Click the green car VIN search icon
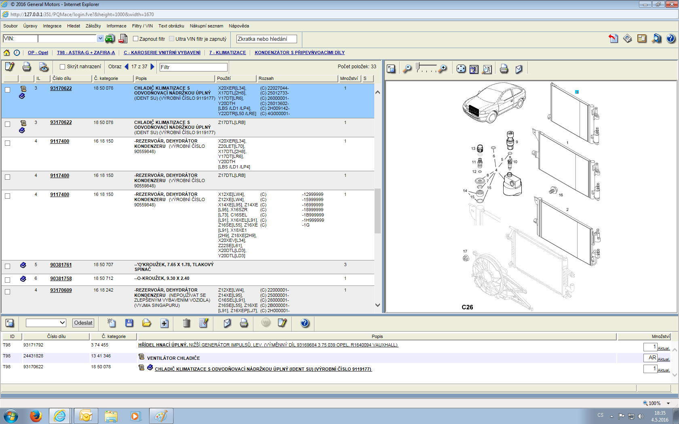 click(110, 39)
